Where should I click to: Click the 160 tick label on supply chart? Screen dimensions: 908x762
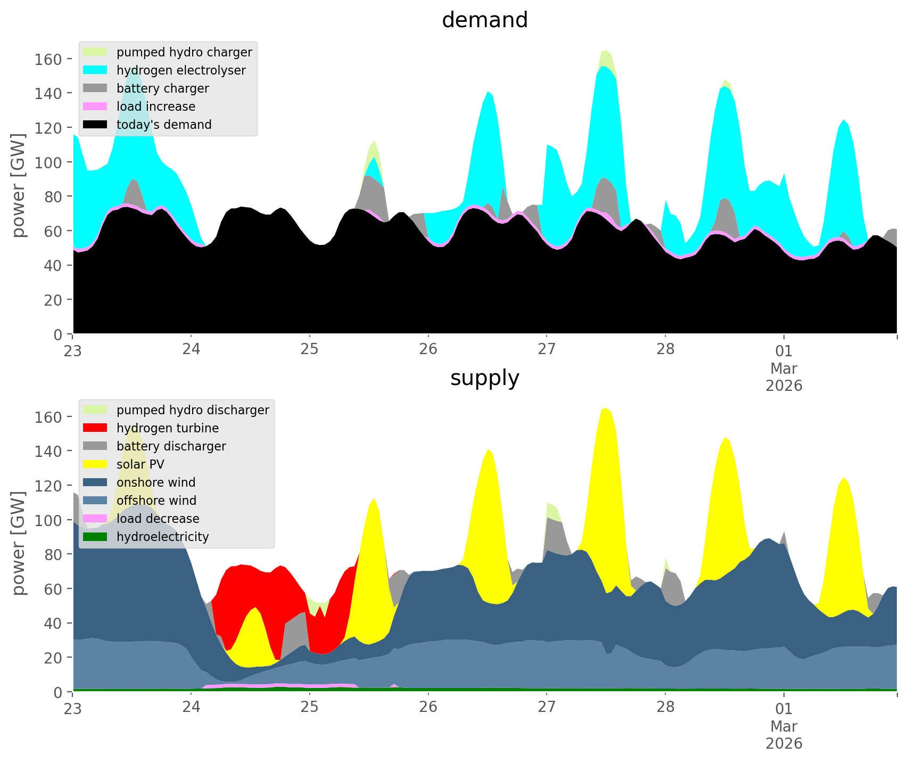pyautogui.click(x=50, y=417)
